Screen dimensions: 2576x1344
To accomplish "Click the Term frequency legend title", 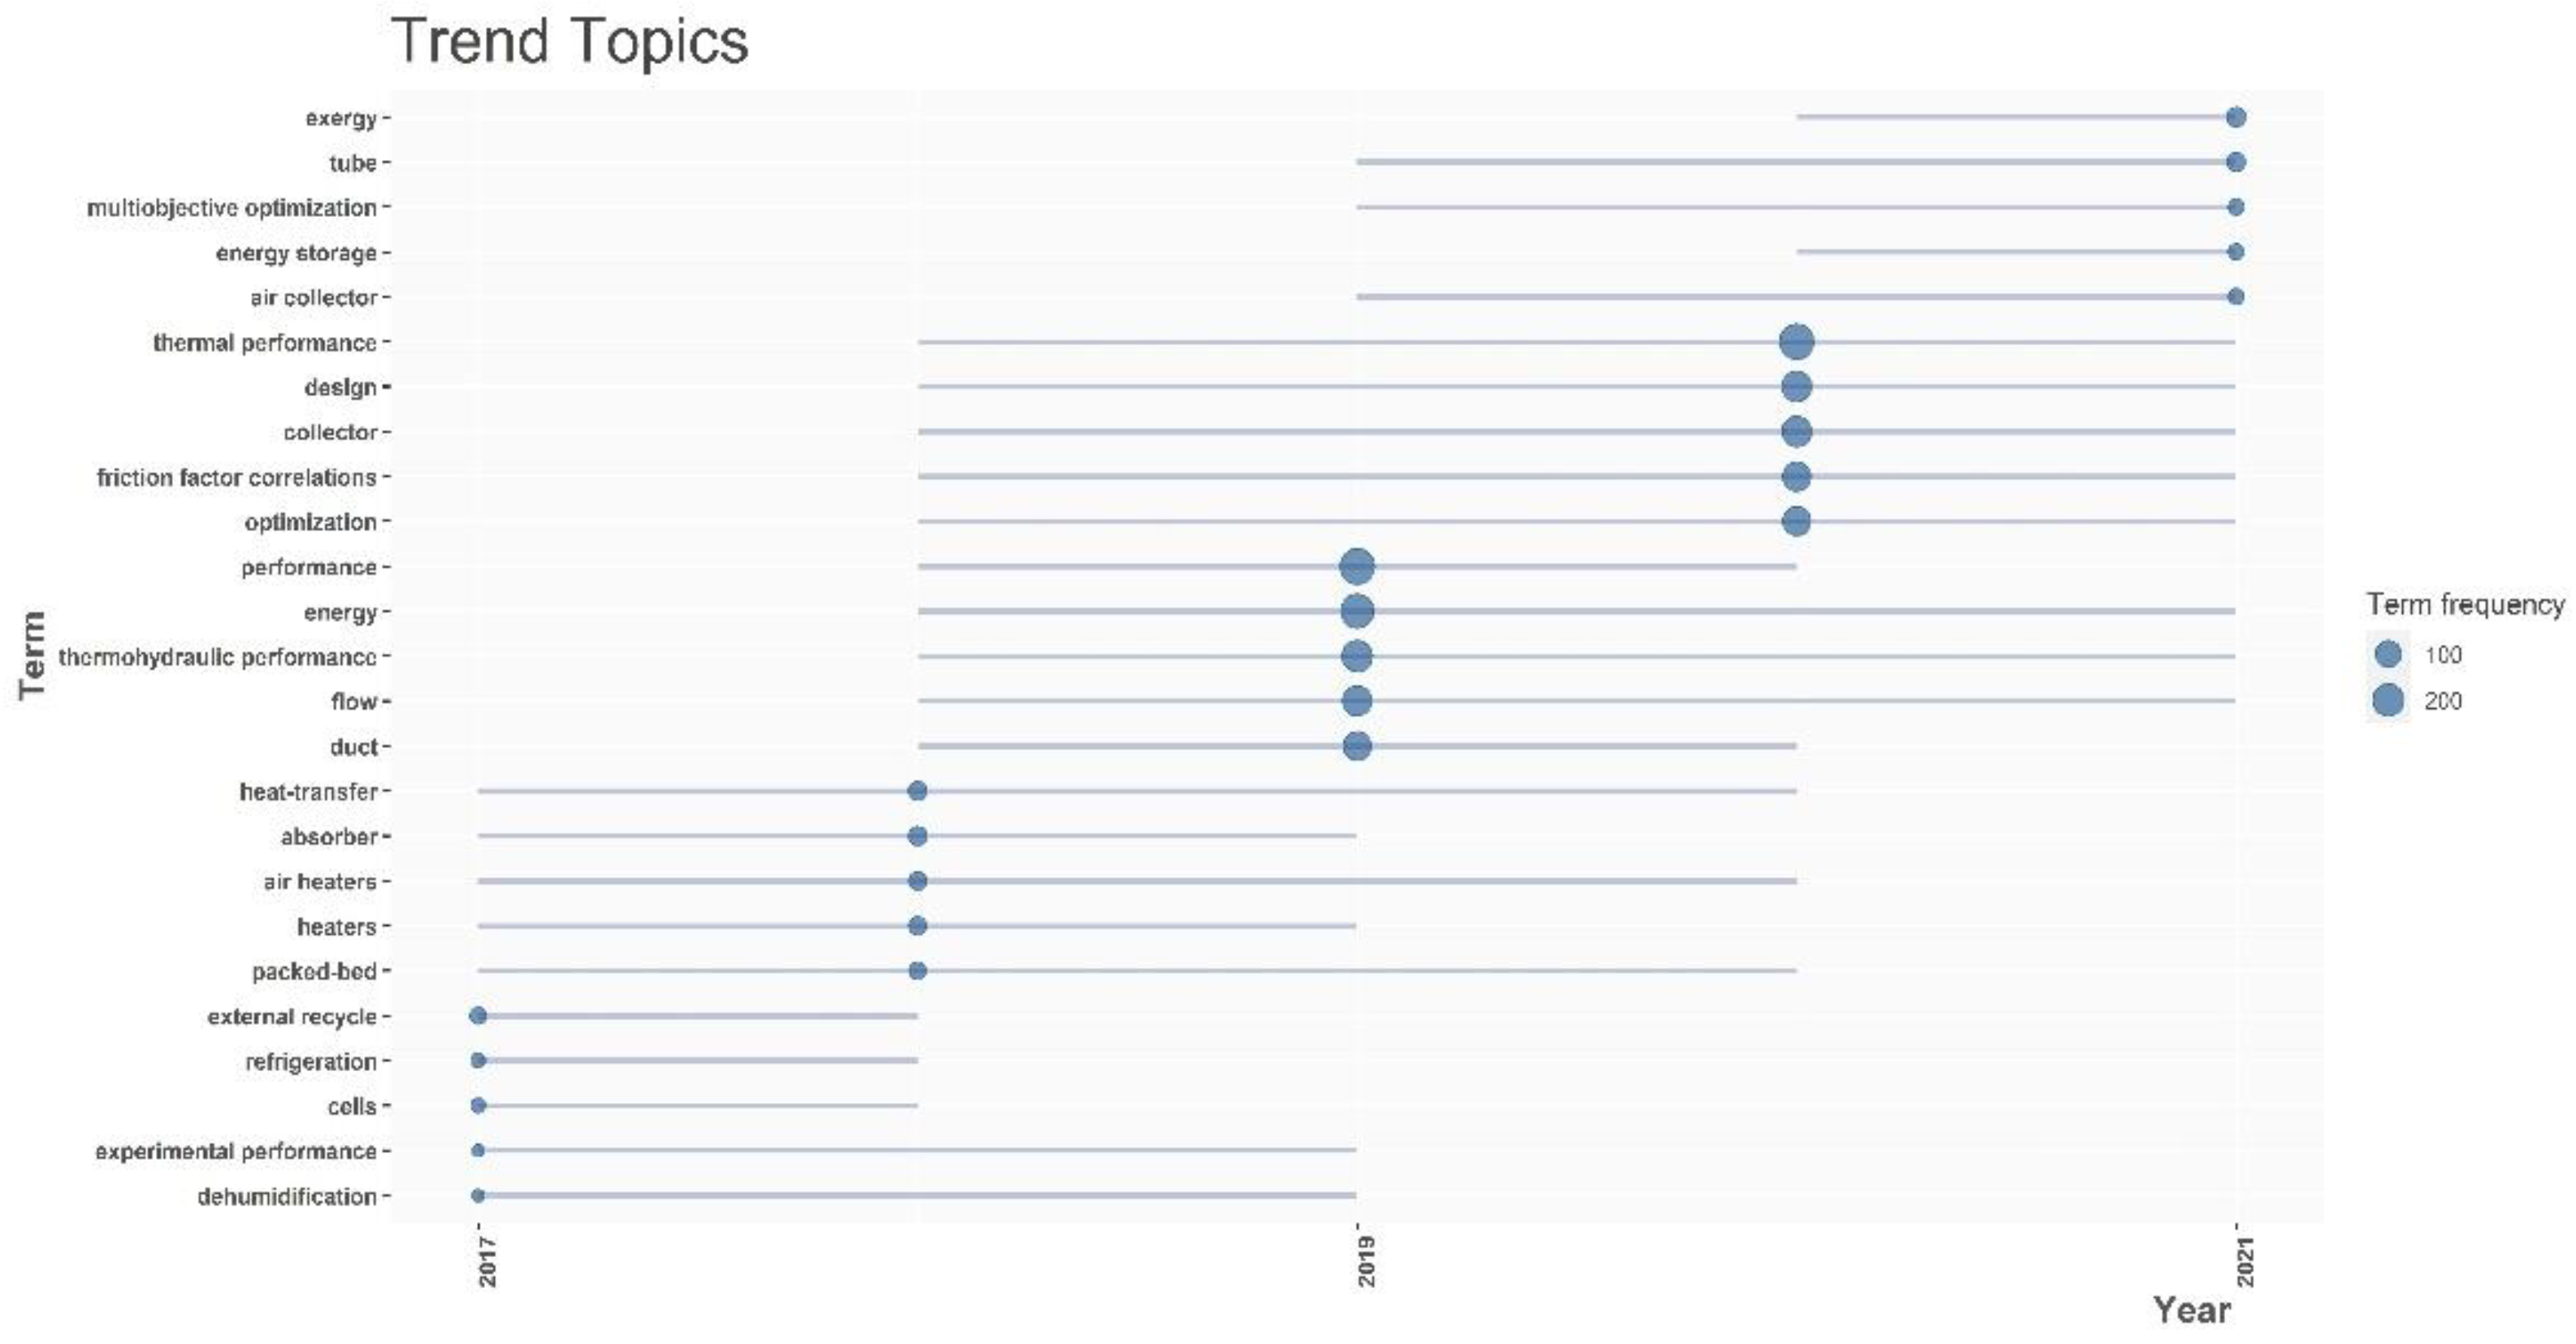I will pyautogui.click(x=2465, y=604).
